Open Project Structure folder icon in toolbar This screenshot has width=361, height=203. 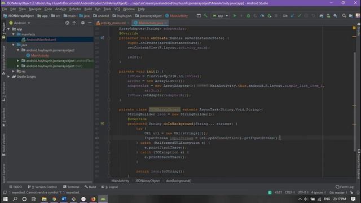click(351, 16)
